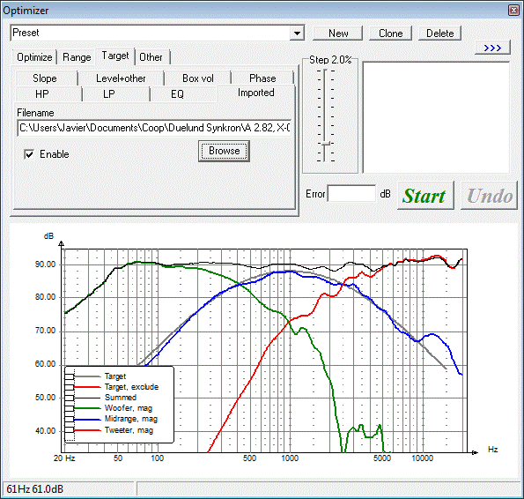Click the Step slider handle
Viewport: 524px width, 499px height.
coord(325,144)
